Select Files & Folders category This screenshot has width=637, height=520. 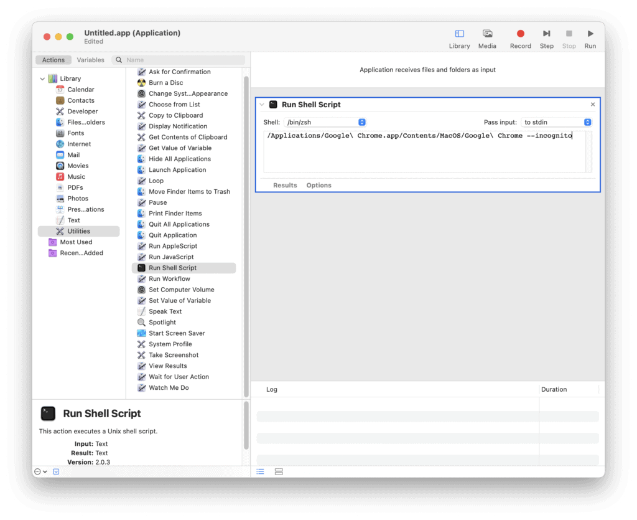pos(86,123)
